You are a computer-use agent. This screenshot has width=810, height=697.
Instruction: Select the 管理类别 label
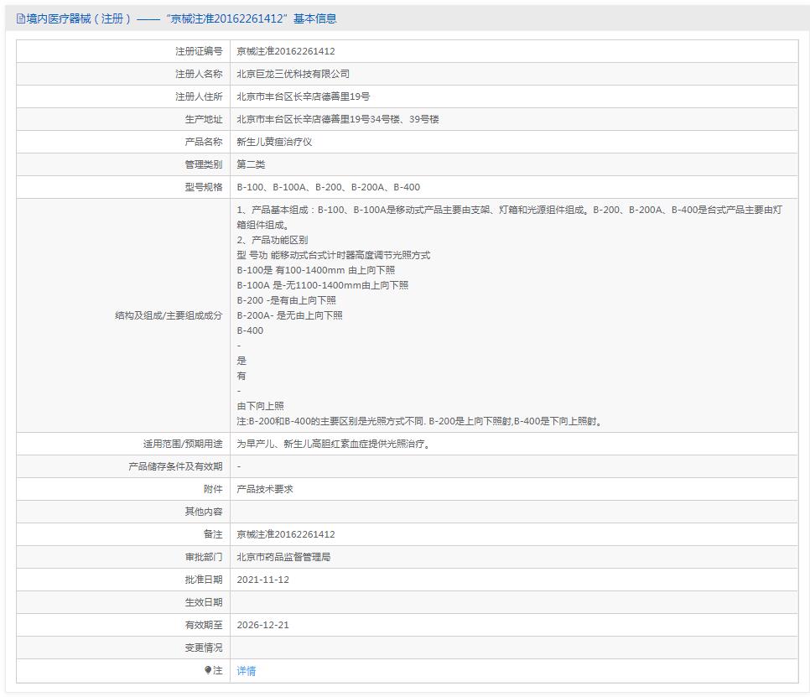coord(204,165)
